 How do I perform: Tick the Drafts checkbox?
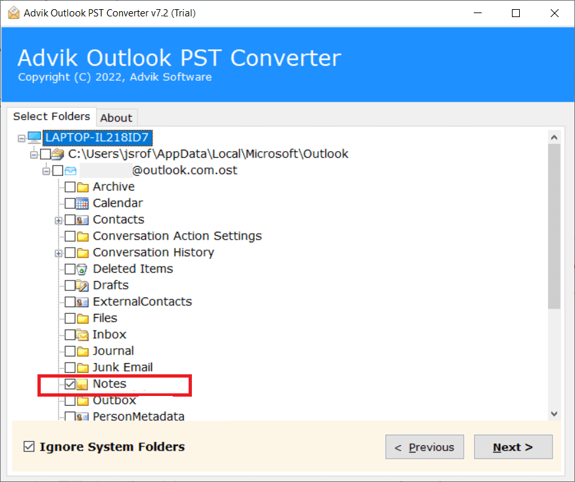tap(70, 286)
